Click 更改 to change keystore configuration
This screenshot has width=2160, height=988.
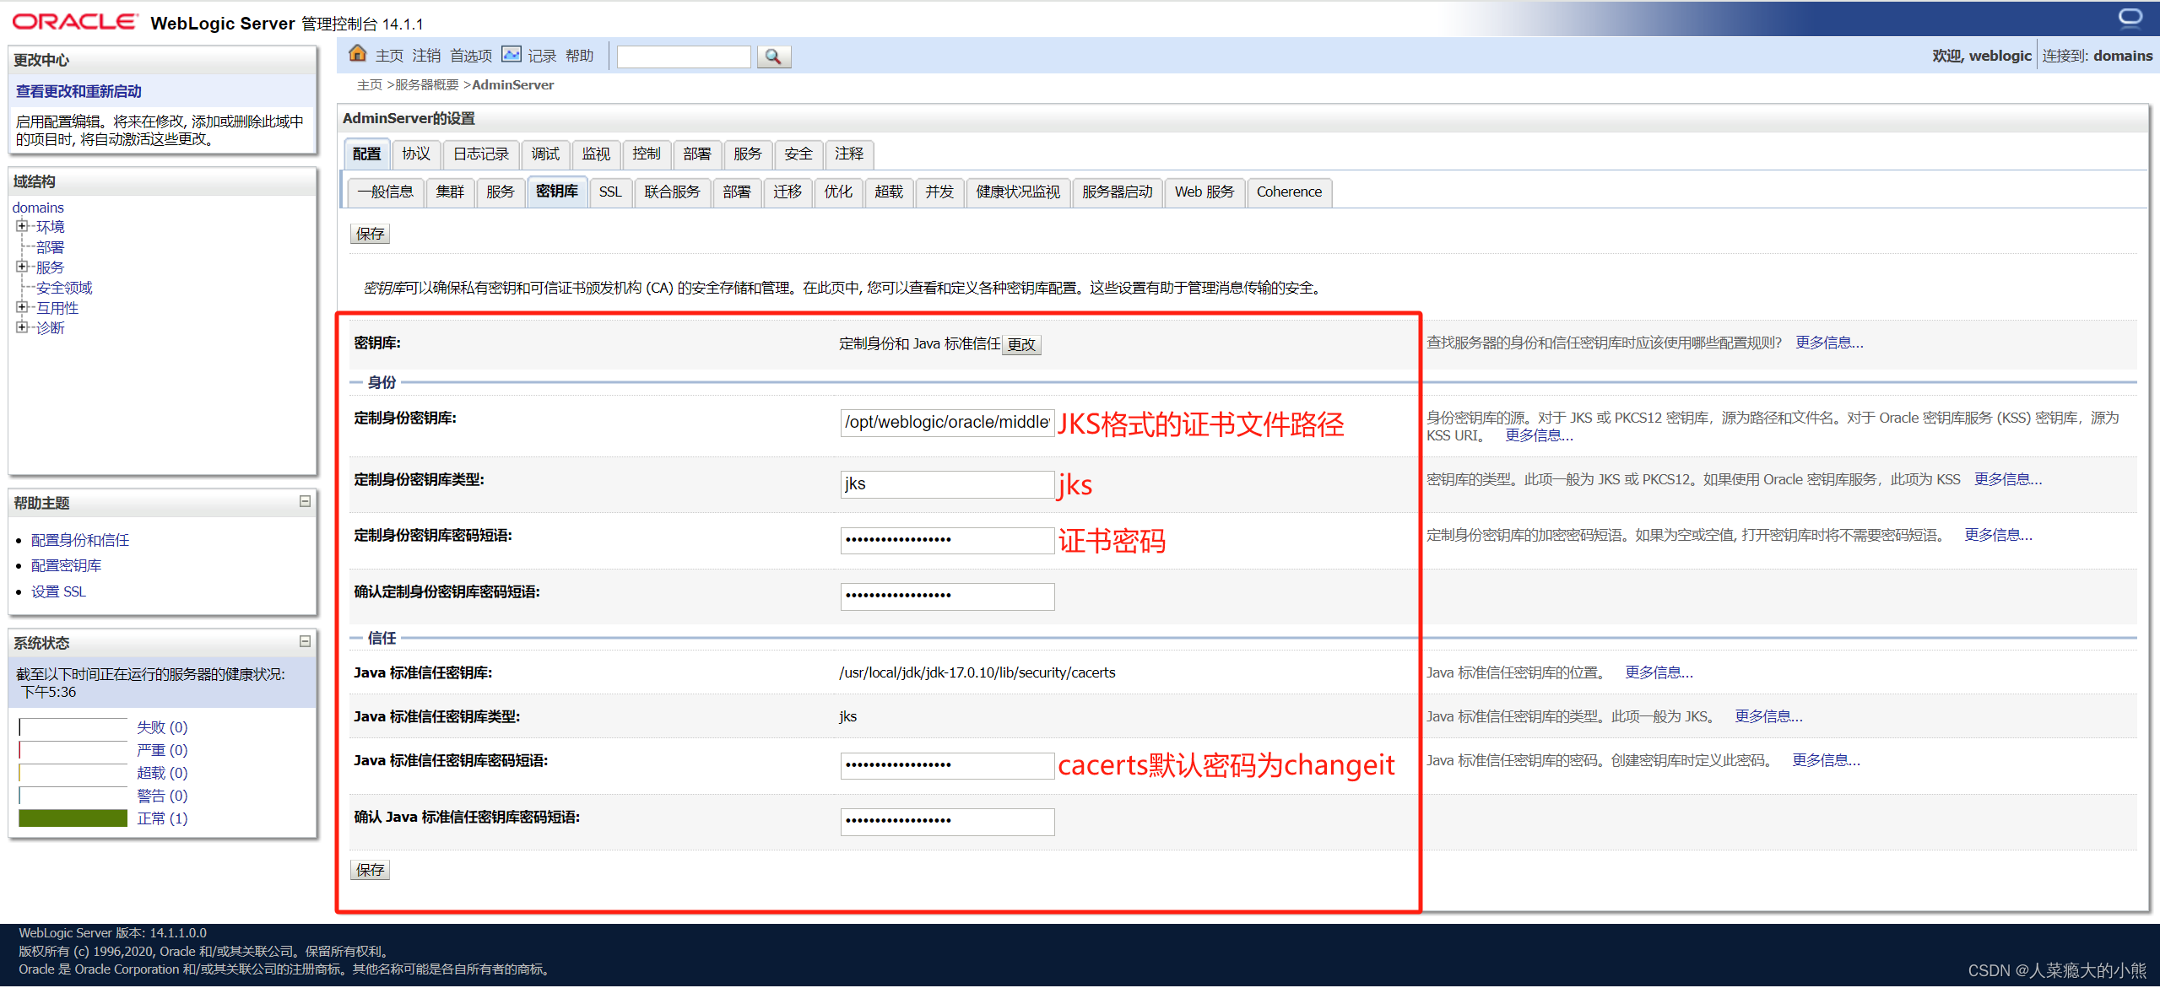coord(1021,344)
